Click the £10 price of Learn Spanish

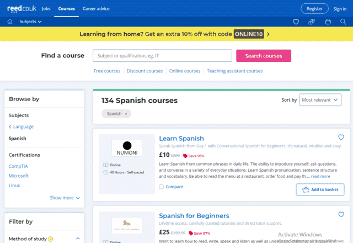tap(164, 155)
